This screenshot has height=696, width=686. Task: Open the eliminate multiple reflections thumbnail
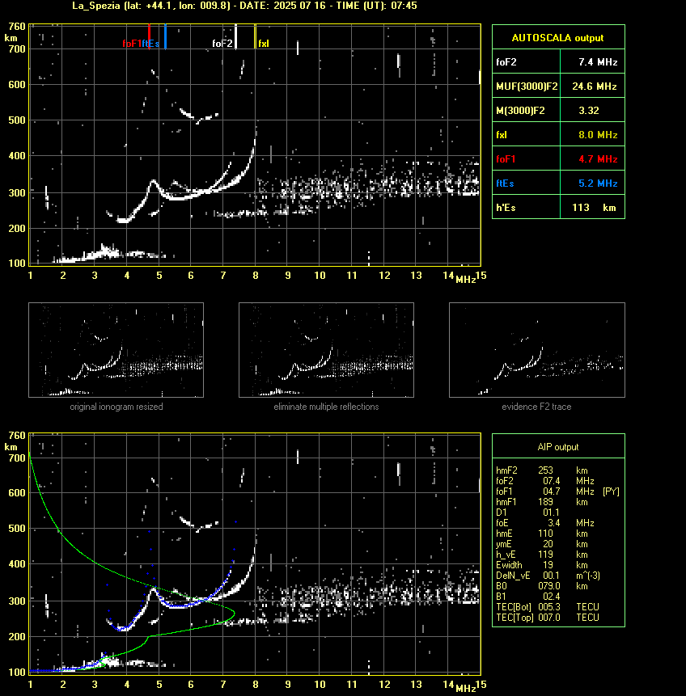tap(326, 350)
